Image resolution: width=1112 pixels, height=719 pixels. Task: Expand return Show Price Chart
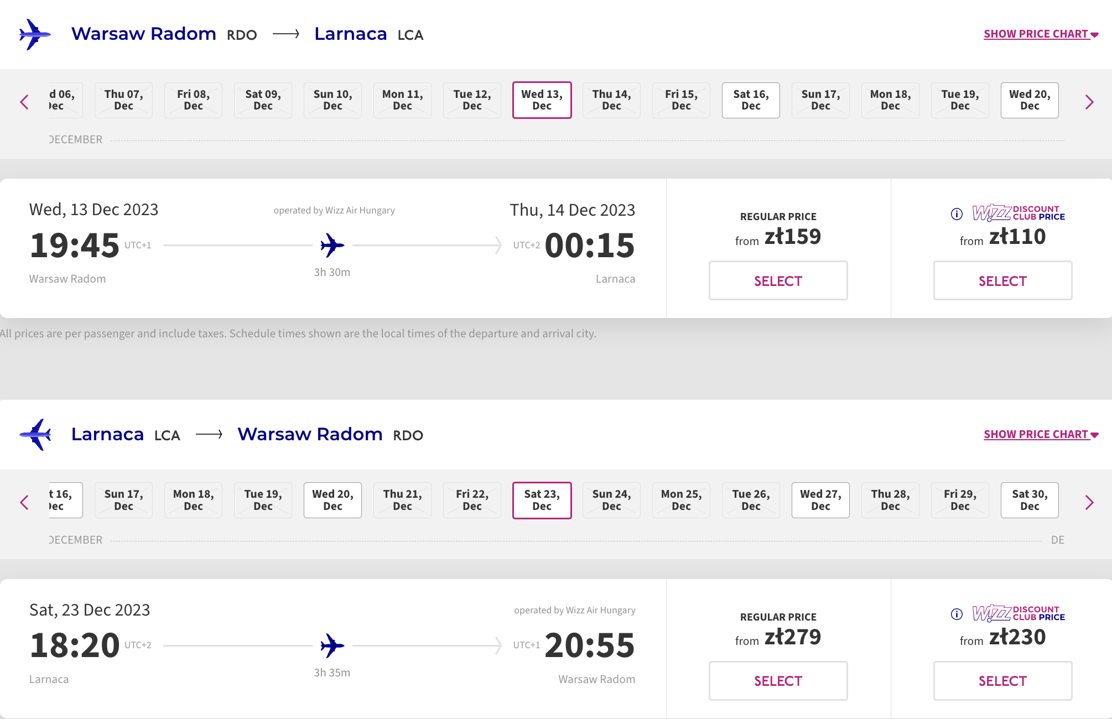(x=1041, y=434)
